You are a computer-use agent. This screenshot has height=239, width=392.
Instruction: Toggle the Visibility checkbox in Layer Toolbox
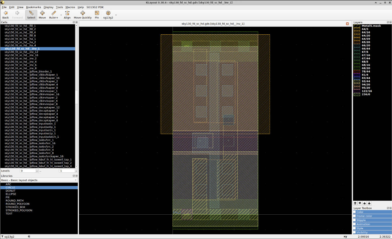[x=354, y=232]
